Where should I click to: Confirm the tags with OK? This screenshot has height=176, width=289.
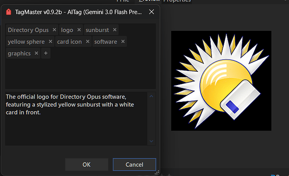pos(86,165)
